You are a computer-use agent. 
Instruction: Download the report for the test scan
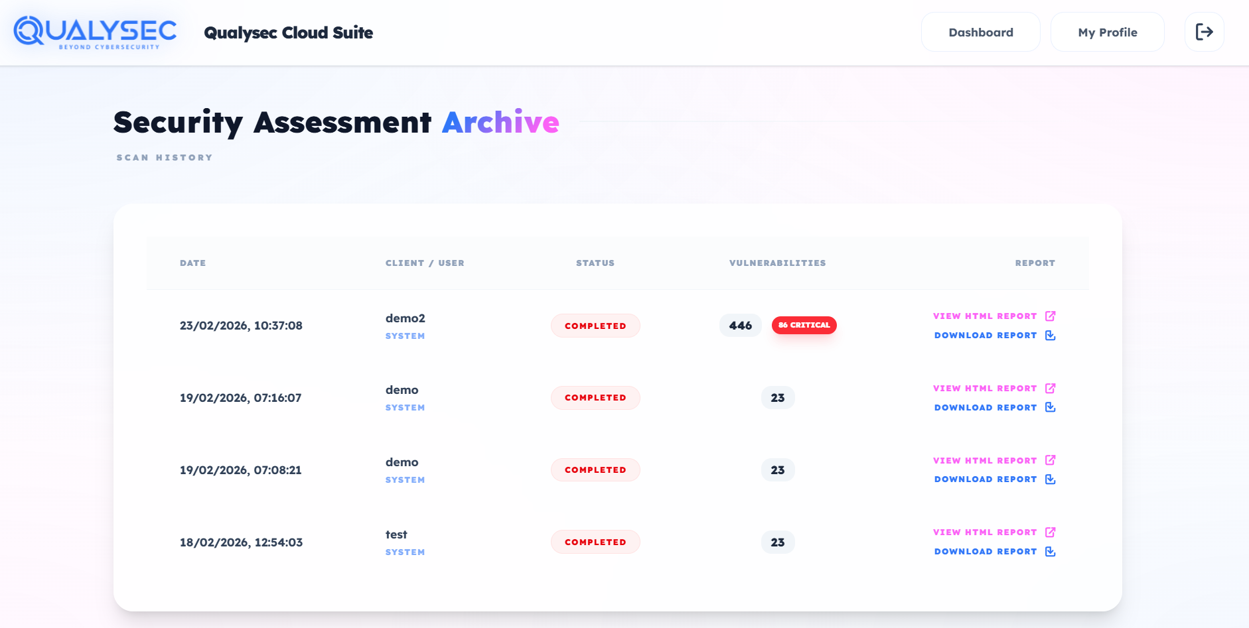click(985, 551)
